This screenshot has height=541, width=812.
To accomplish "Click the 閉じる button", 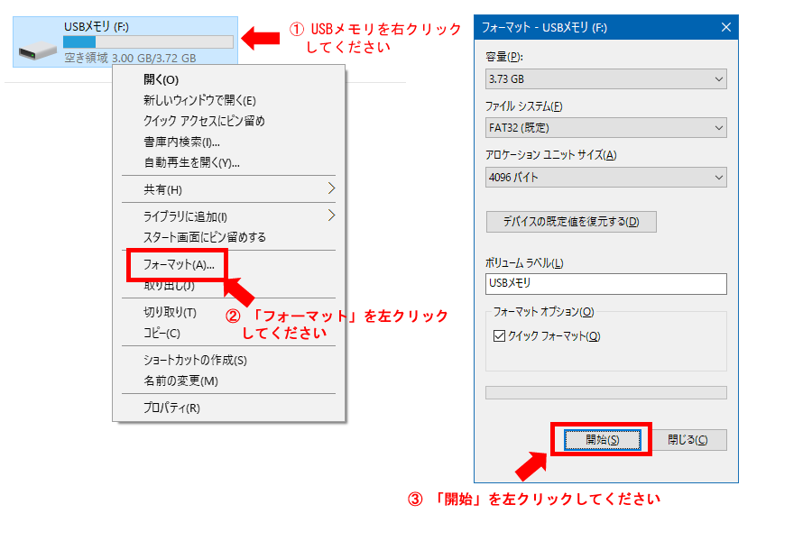I will click(x=687, y=440).
